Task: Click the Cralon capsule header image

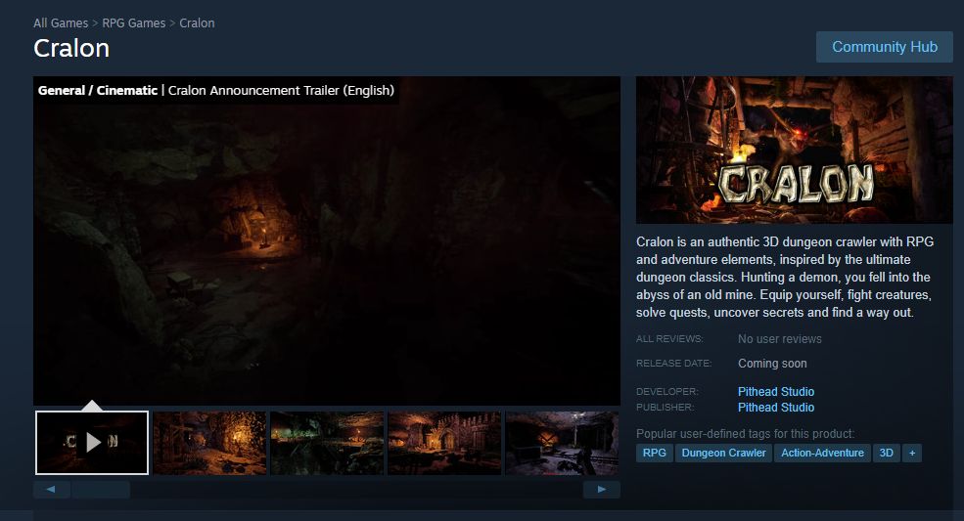Action: [x=795, y=150]
